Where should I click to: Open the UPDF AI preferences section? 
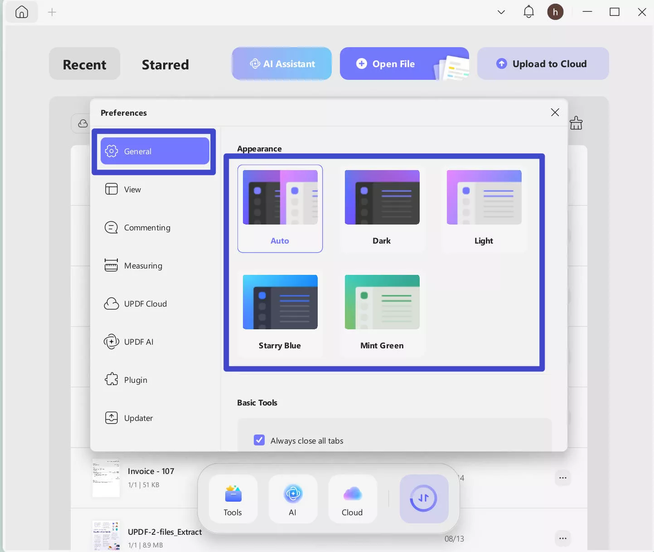(155, 342)
